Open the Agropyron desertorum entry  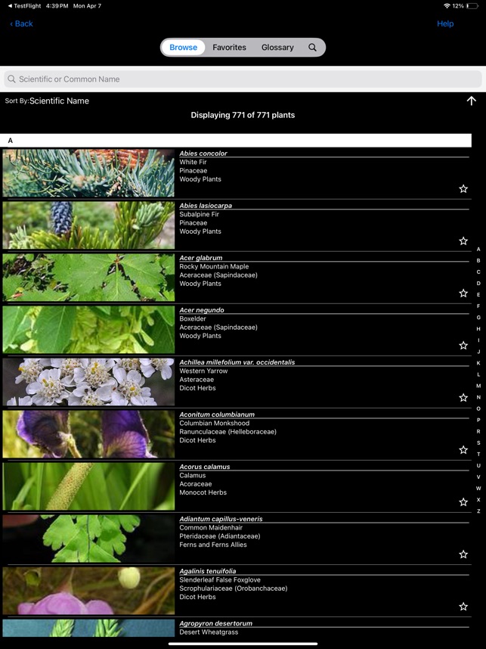tap(215, 623)
